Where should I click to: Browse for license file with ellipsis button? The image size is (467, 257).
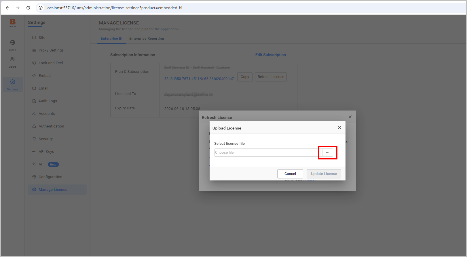[x=328, y=153]
